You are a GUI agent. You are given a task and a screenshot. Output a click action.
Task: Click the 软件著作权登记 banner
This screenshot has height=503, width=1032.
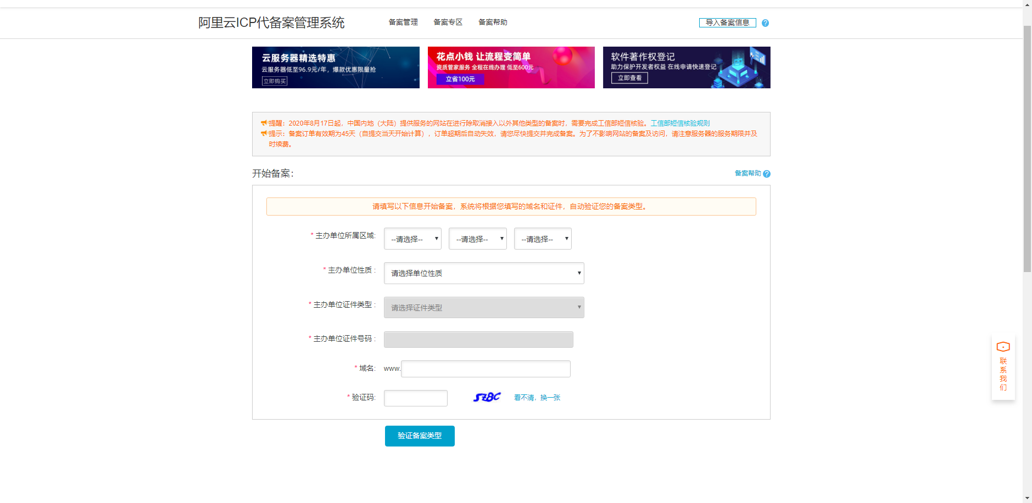pos(687,67)
